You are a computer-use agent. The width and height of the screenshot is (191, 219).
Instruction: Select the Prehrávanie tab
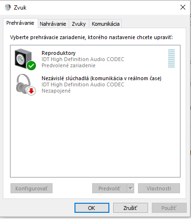pos(20,23)
